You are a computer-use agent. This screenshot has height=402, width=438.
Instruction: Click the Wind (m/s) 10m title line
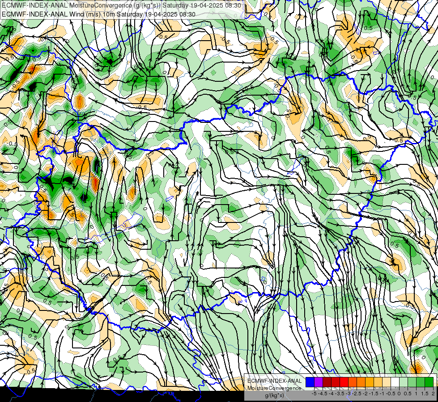tap(98, 14)
